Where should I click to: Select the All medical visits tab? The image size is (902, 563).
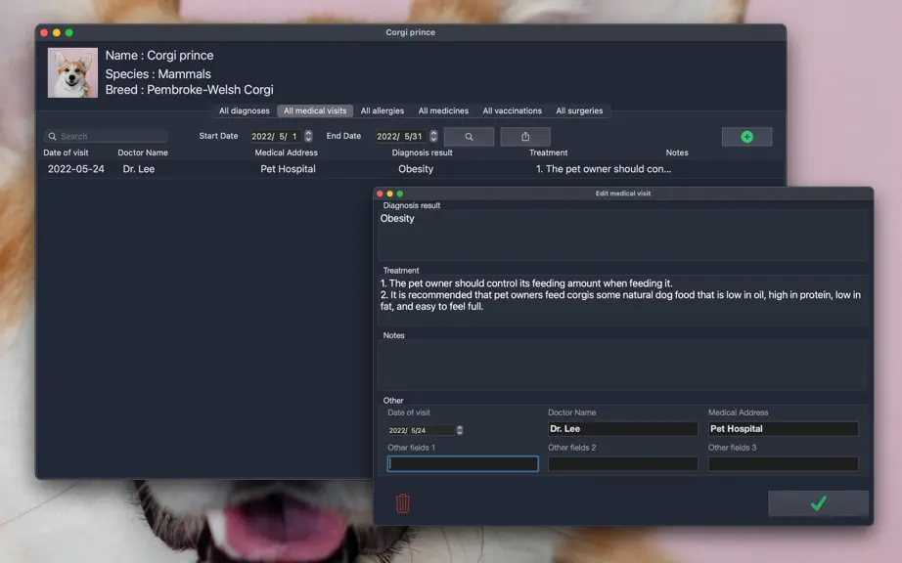tap(315, 110)
